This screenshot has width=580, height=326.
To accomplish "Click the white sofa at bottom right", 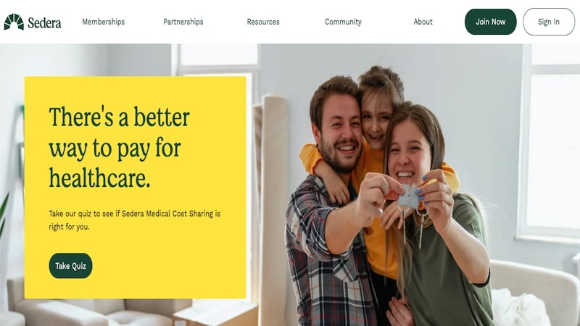I will pyautogui.click(x=533, y=292).
